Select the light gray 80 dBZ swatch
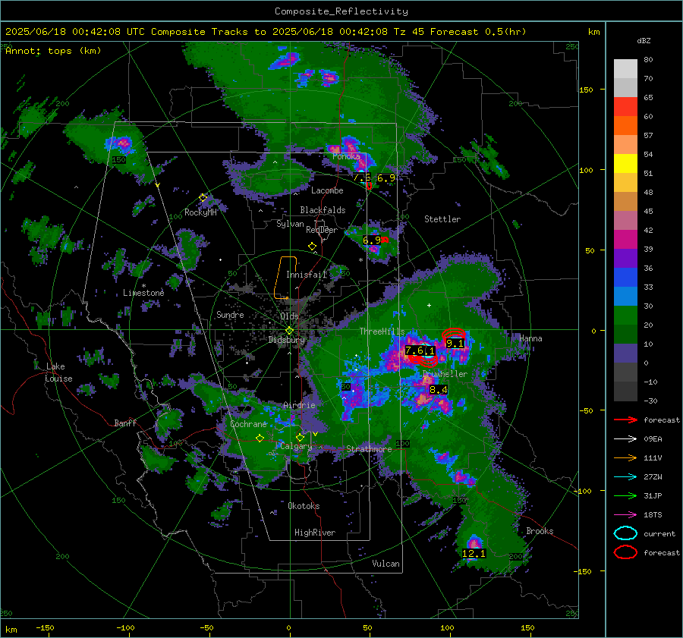This screenshot has height=638, width=683. 625,68
